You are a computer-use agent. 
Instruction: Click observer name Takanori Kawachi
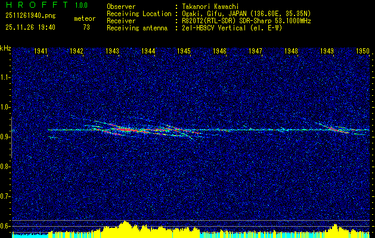(210, 7)
